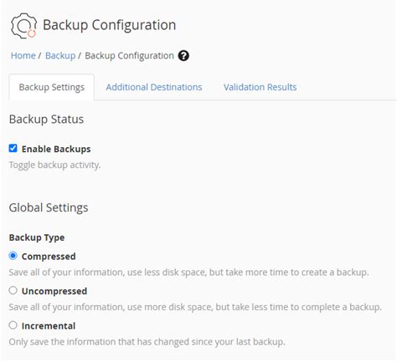Click the Global Settings section heading

(49, 208)
